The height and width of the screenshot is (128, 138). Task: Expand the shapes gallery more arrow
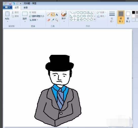pos(95,19)
